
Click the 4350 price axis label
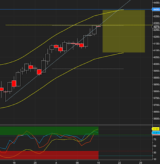click(157, 16)
